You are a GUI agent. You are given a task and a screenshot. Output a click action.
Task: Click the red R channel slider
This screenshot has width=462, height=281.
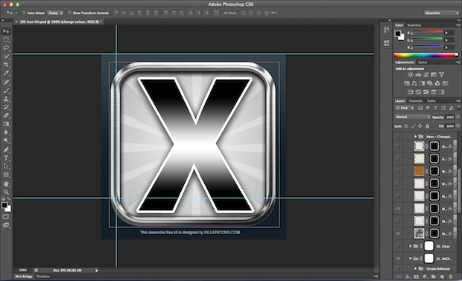[x=427, y=32]
